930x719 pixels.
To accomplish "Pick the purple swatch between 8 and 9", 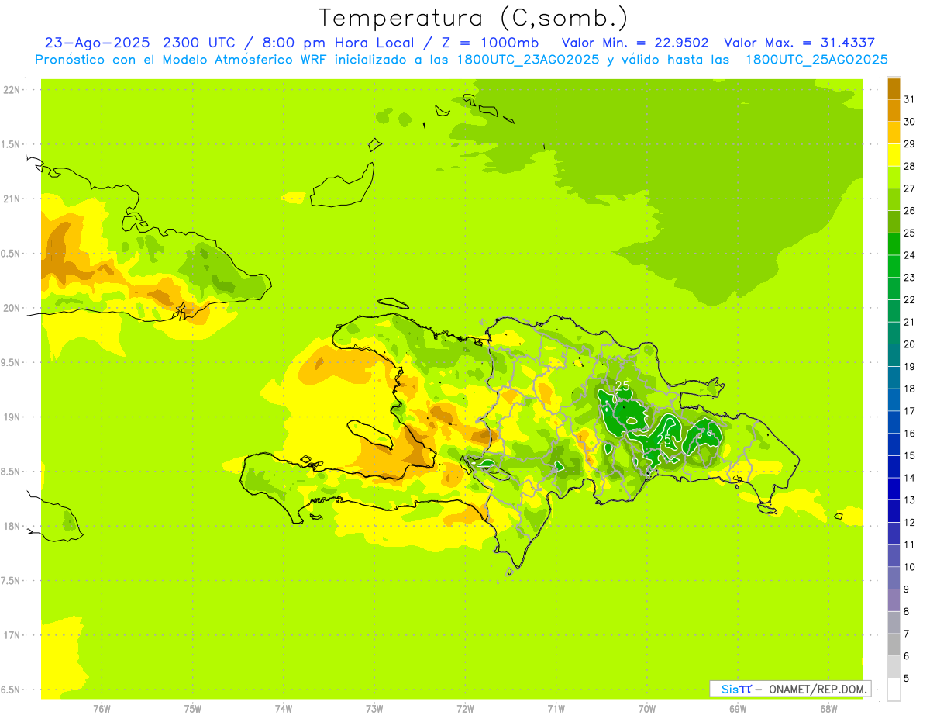I will [894, 600].
